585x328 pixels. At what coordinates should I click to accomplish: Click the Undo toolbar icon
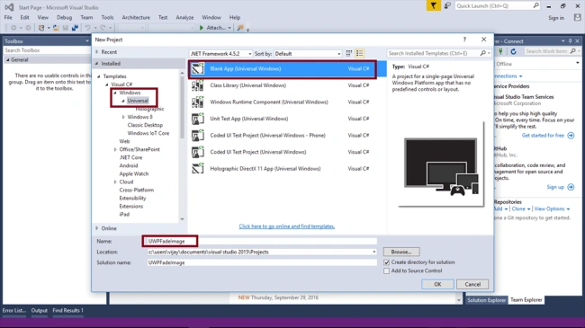pyautogui.click(x=87, y=28)
